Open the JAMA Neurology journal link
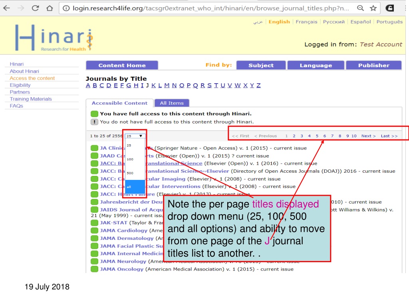 [123, 261]
